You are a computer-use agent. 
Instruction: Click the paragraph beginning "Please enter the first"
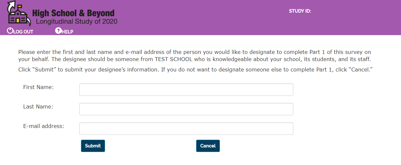(194, 52)
